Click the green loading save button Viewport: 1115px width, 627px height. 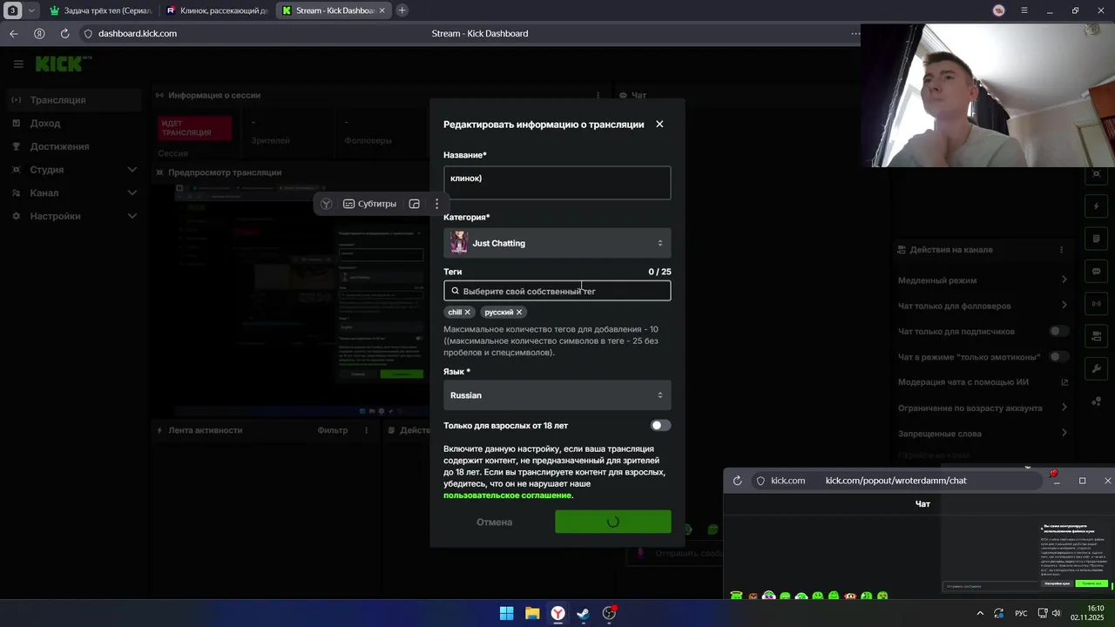click(x=612, y=522)
